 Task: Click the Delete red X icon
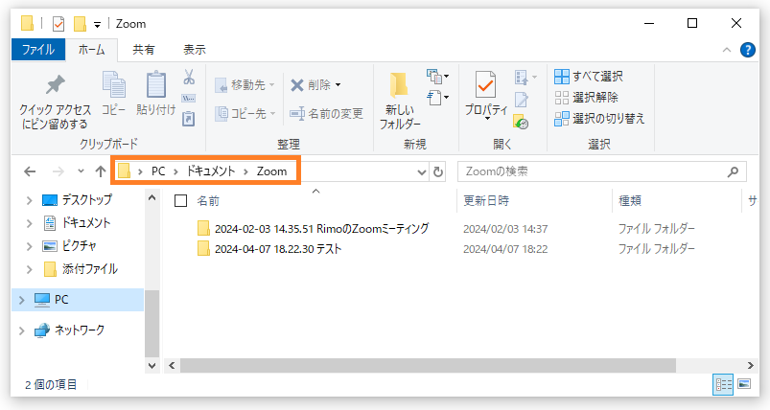(x=297, y=85)
